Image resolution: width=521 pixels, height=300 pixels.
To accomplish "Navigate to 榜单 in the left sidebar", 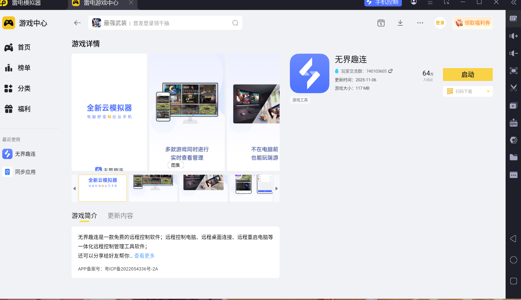I will [23, 68].
